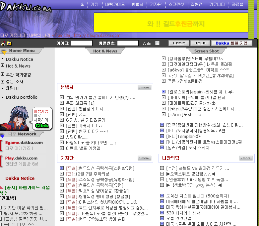The image size is (259, 226).
Task: Open the 바람가이드 top menu
Action: 115,4
